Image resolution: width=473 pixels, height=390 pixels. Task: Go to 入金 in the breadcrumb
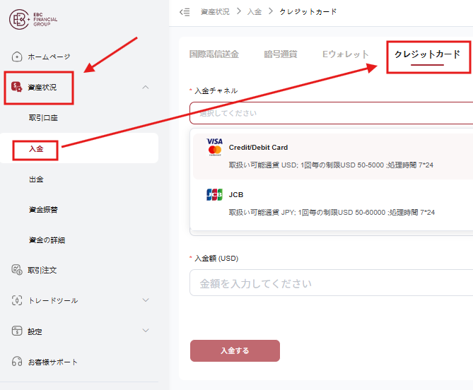pyautogui.click(x=255, y=12)
